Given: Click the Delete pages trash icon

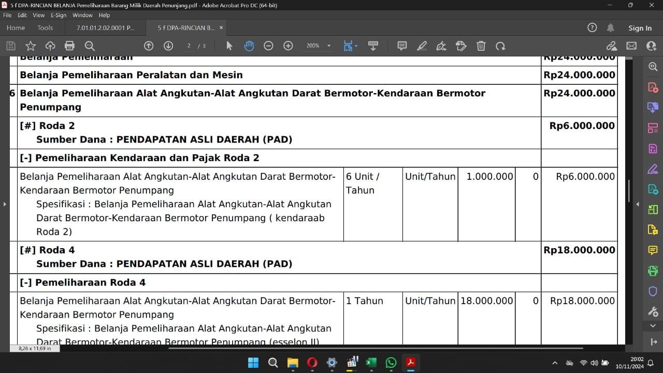Looking at the screenshot, I should click(x=481, y=46).
